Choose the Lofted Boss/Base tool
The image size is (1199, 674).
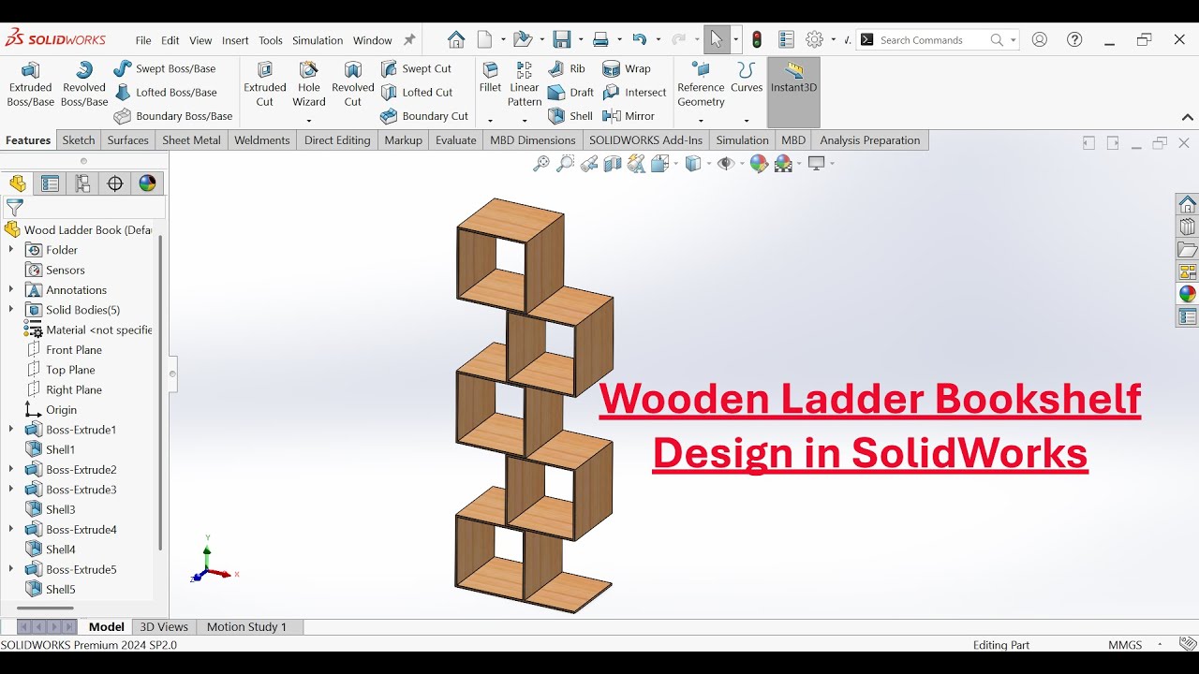click(x=166, y=93)
